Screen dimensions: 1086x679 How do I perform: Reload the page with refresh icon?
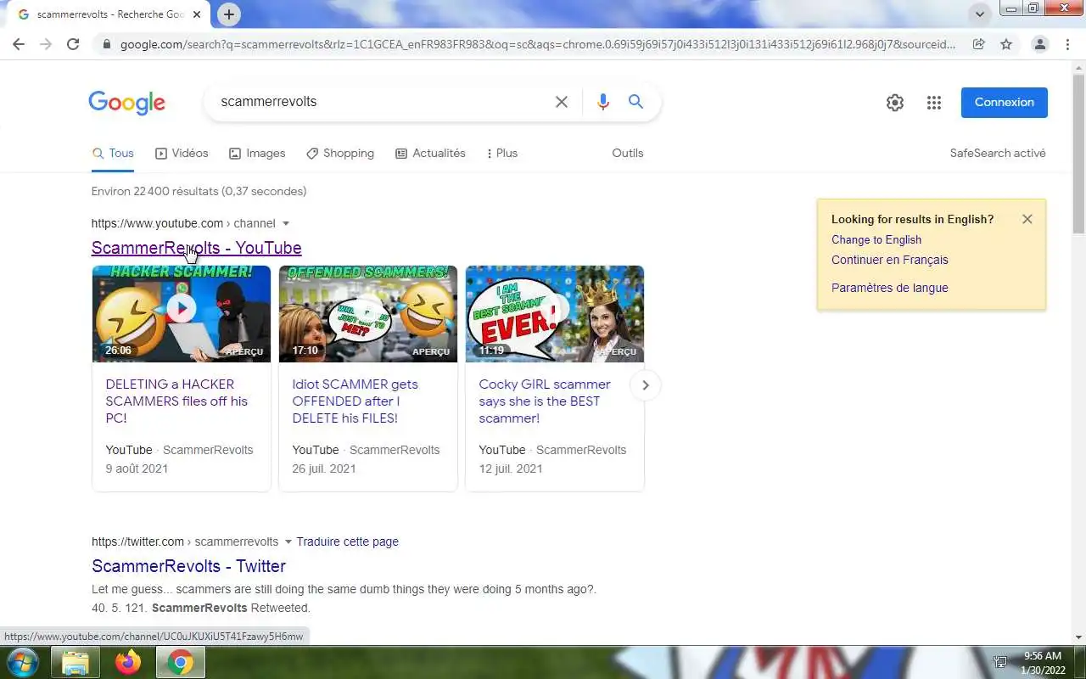click(x=73, y=44)
